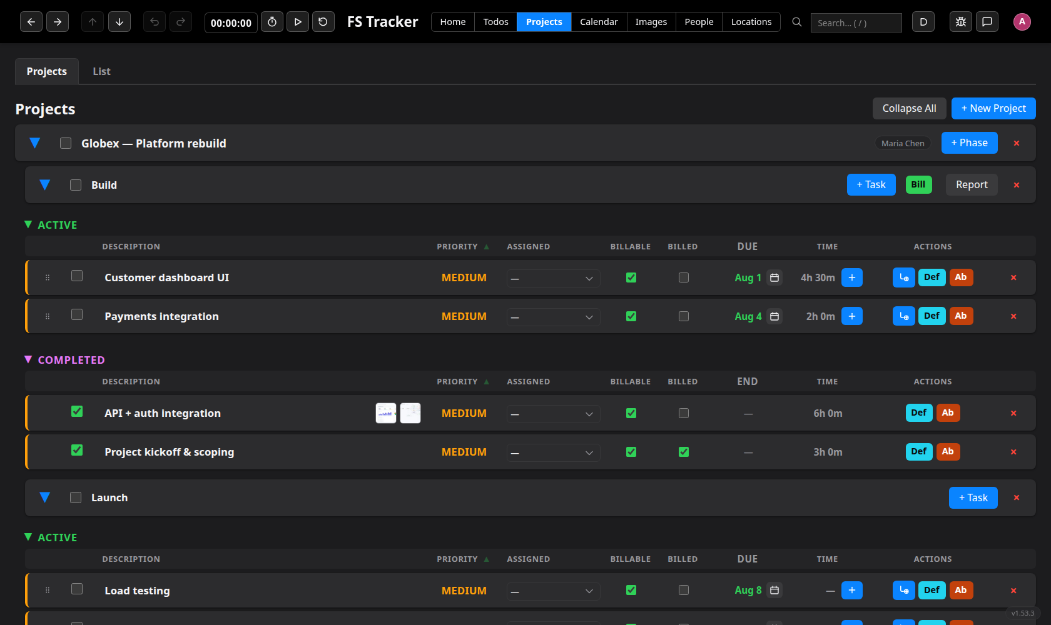The width and height of the screenshot is (1051, 625).
Task: Open the Images page
Action: click(651, 22)
